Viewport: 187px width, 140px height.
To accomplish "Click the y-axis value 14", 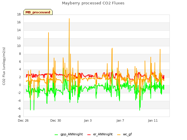I will (19, 30).
